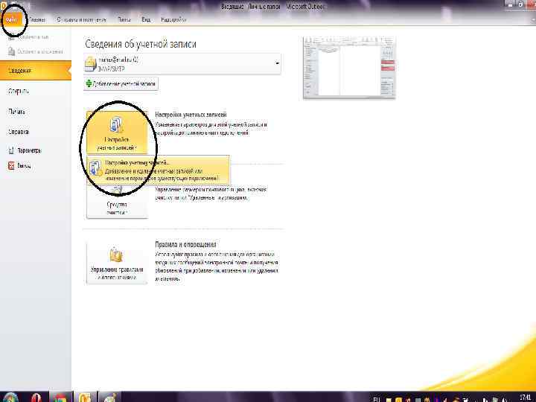
Task: Open the Справка section
Action: tap(19, 132)
